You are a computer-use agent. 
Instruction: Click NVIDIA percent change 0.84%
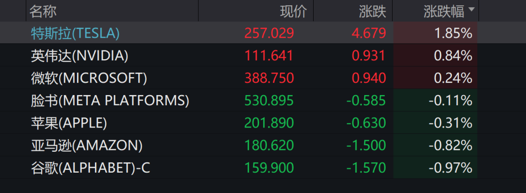coord(453,56)
